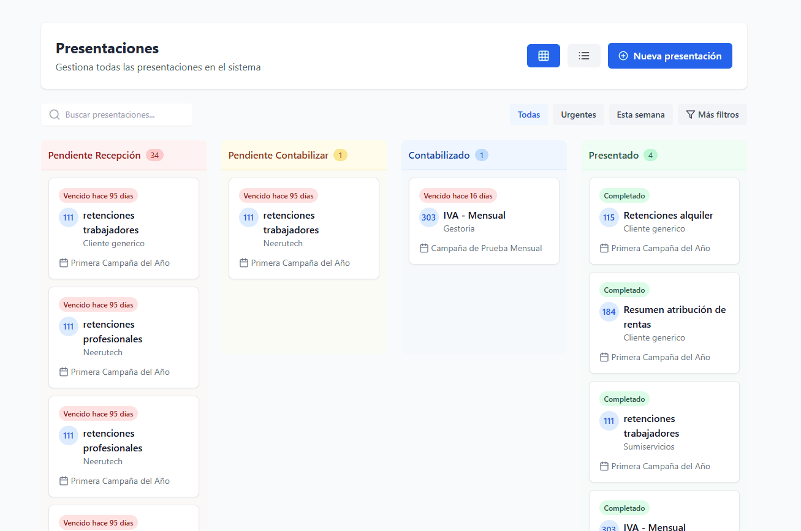Click the 303 model badge in Contabilizado

[429, 217]
